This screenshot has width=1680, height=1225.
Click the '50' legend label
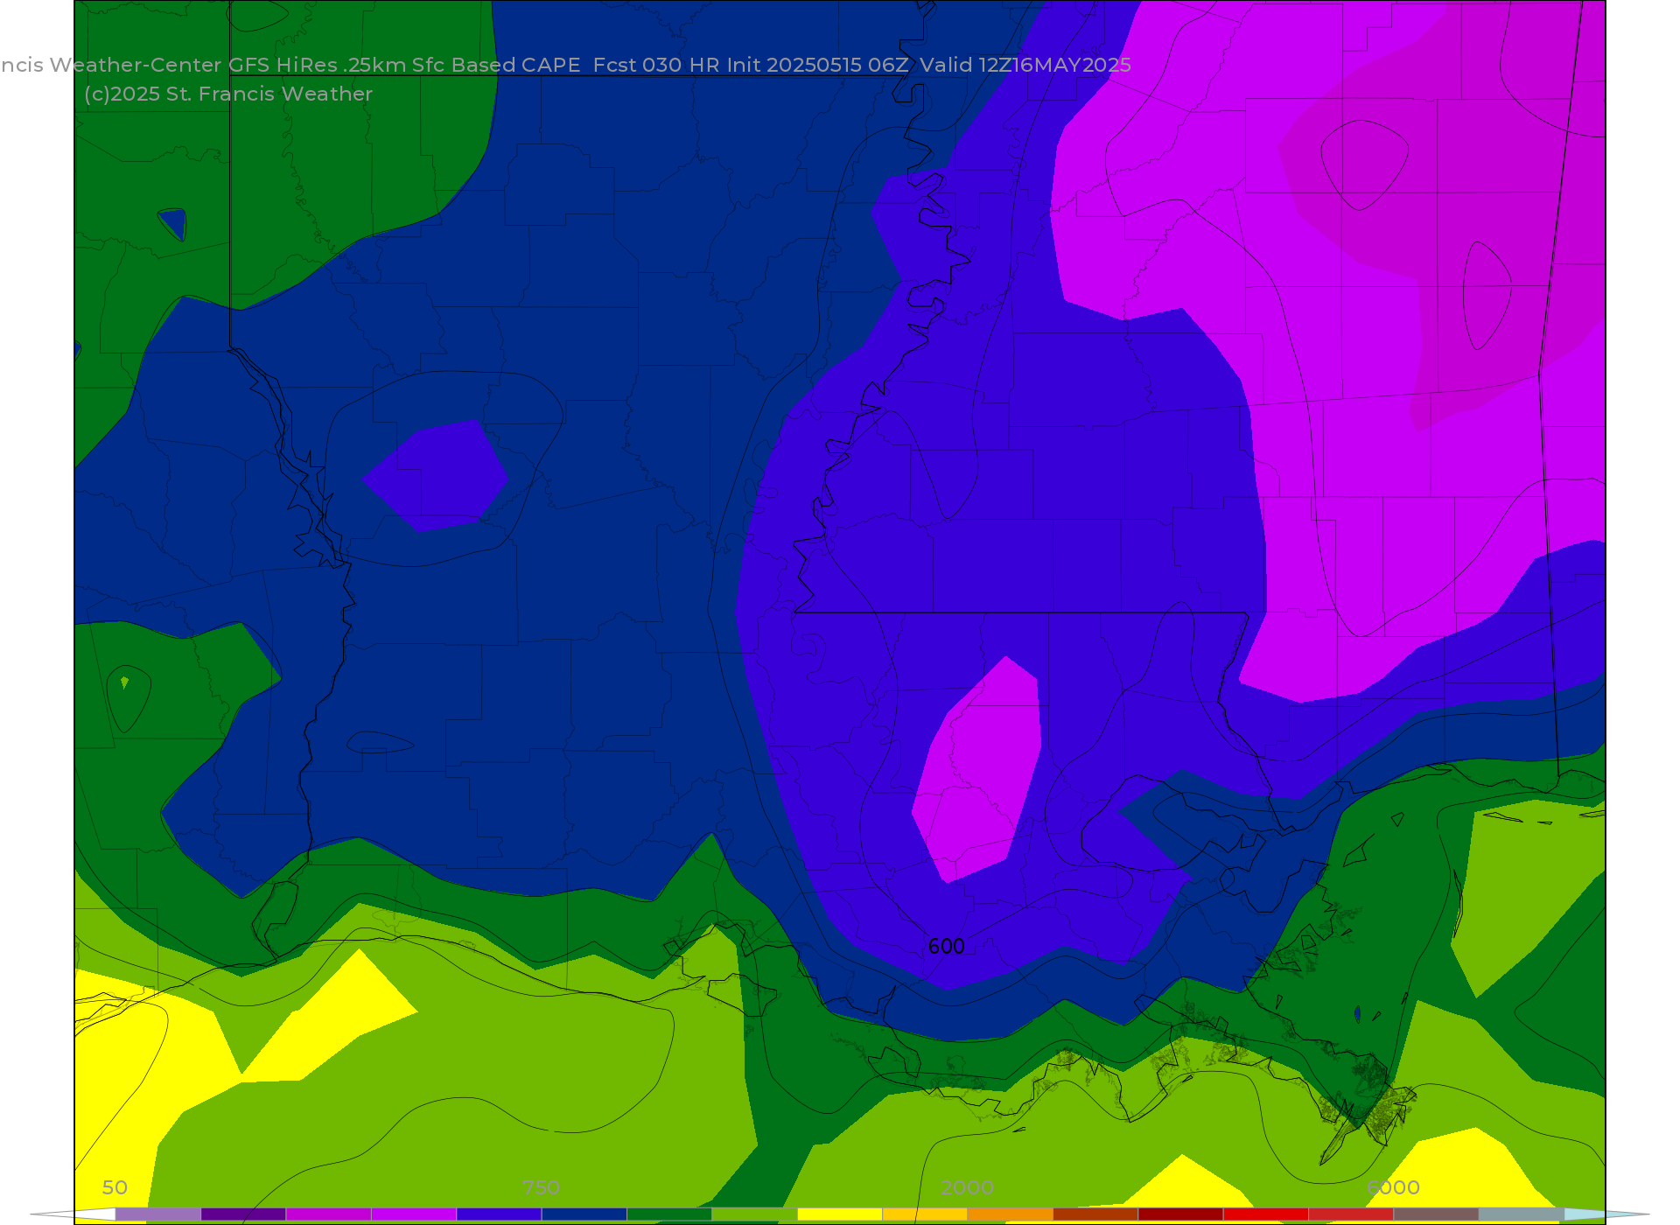click(x=115, y=1187)
